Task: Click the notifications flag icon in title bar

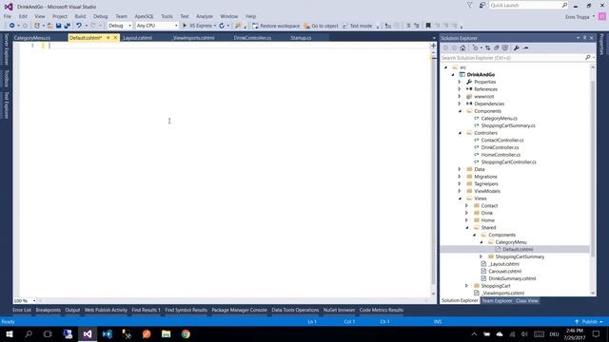Action: coord(469,5)
